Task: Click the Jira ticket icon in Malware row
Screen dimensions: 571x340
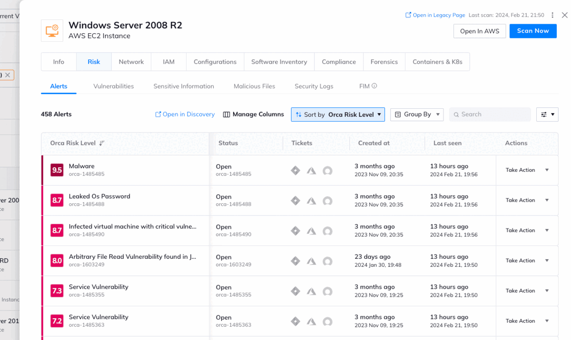Action: click(x=295, y=170)
